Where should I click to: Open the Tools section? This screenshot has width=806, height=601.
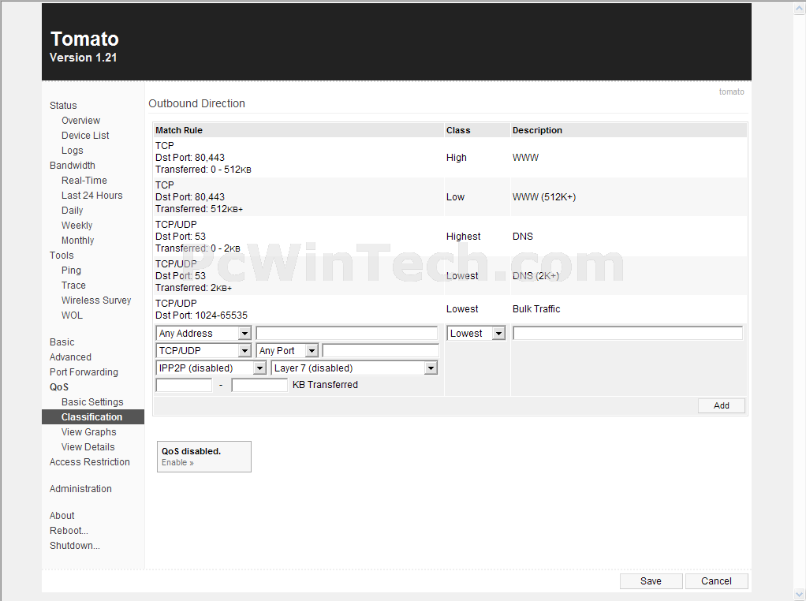click(62, 255)
